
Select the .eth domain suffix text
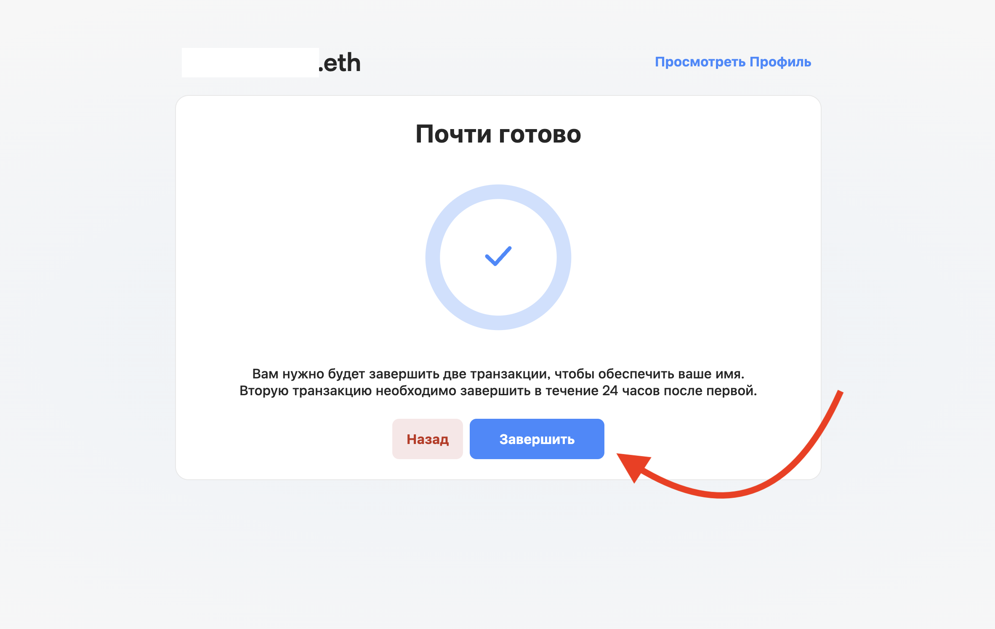coord(340,63)
